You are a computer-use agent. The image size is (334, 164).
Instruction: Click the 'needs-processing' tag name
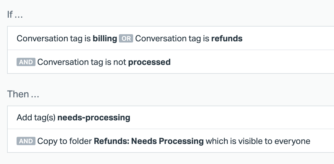point(94,117)
